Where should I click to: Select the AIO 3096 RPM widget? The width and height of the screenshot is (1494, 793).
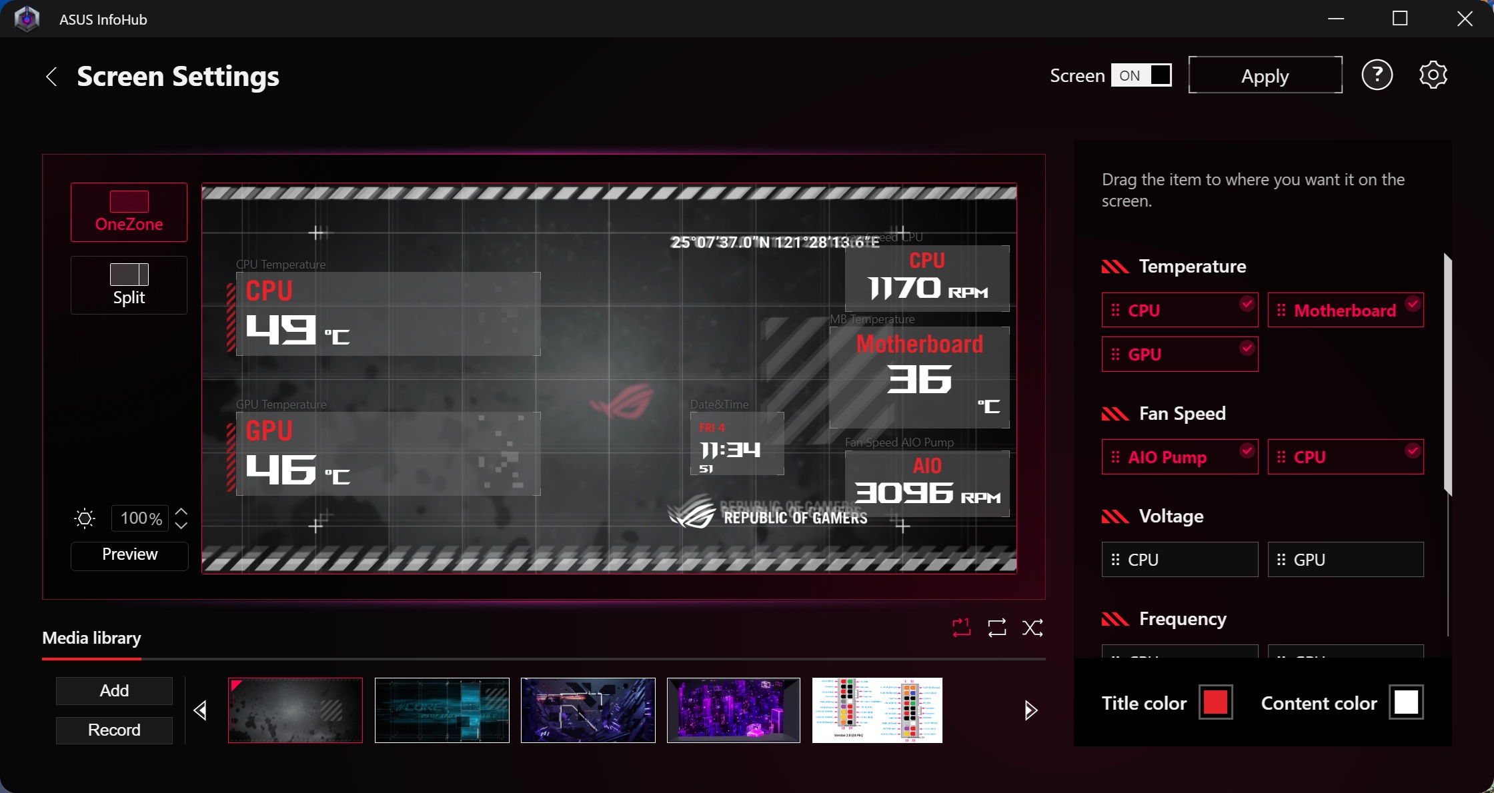coord(927,484)
